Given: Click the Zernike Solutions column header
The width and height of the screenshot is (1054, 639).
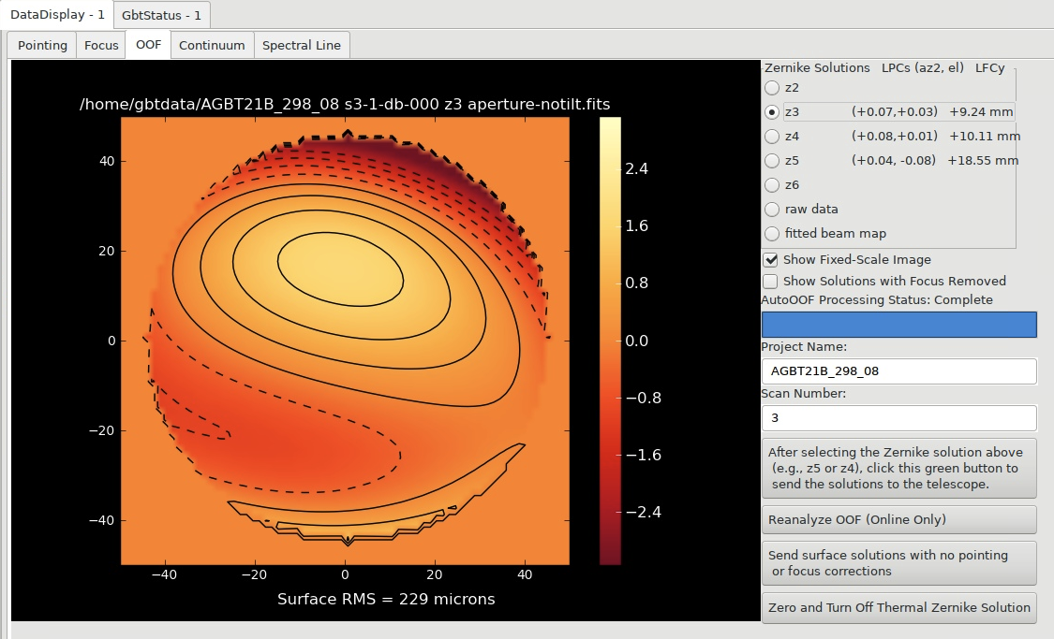Looking at the screenshot, I should (x=817, y=67).
